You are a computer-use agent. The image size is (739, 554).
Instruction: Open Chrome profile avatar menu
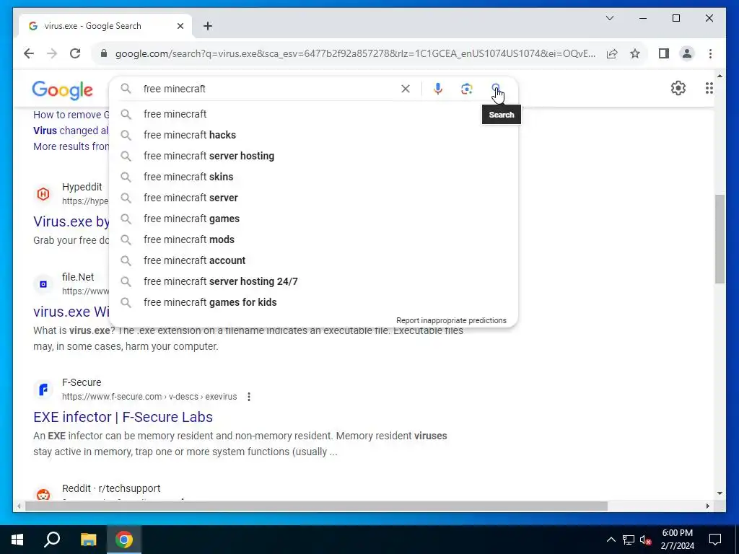(687, 53)
